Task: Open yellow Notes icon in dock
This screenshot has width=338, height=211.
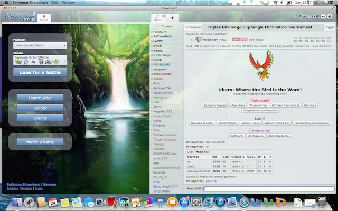Action: 65,202
